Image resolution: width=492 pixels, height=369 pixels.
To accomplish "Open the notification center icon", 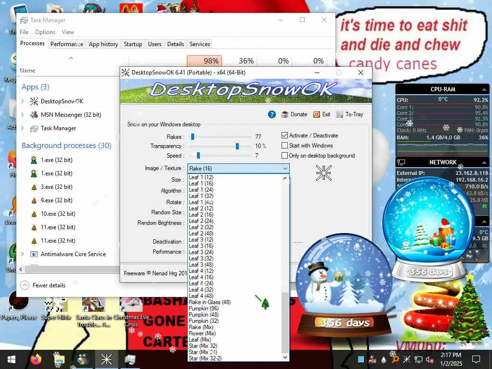I will (x=476, y=359).
